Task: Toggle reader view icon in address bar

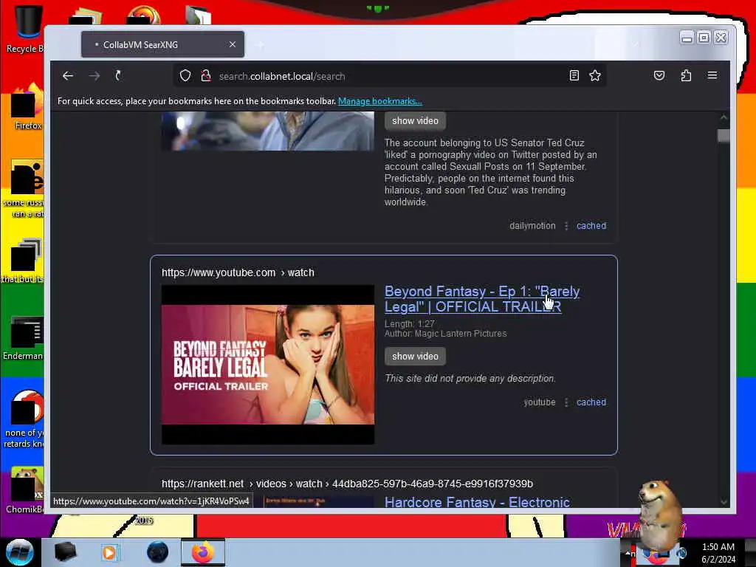Action: (574, 76)
